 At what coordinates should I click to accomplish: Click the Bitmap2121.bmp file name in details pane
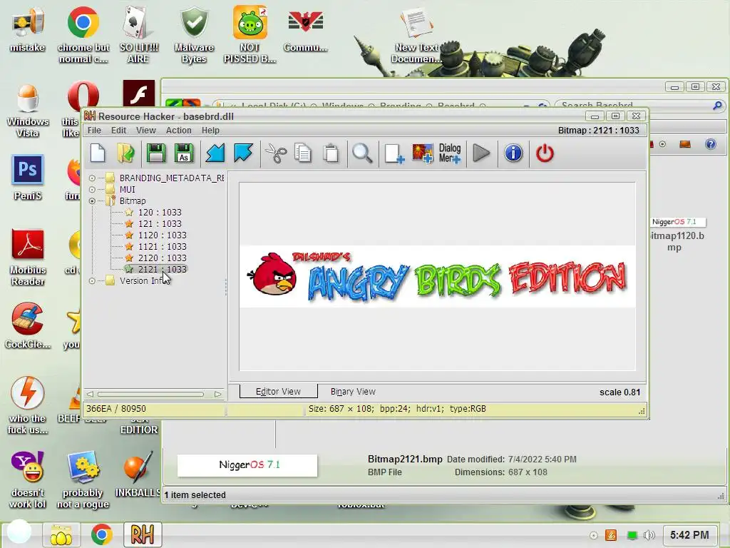coord(405,459)
